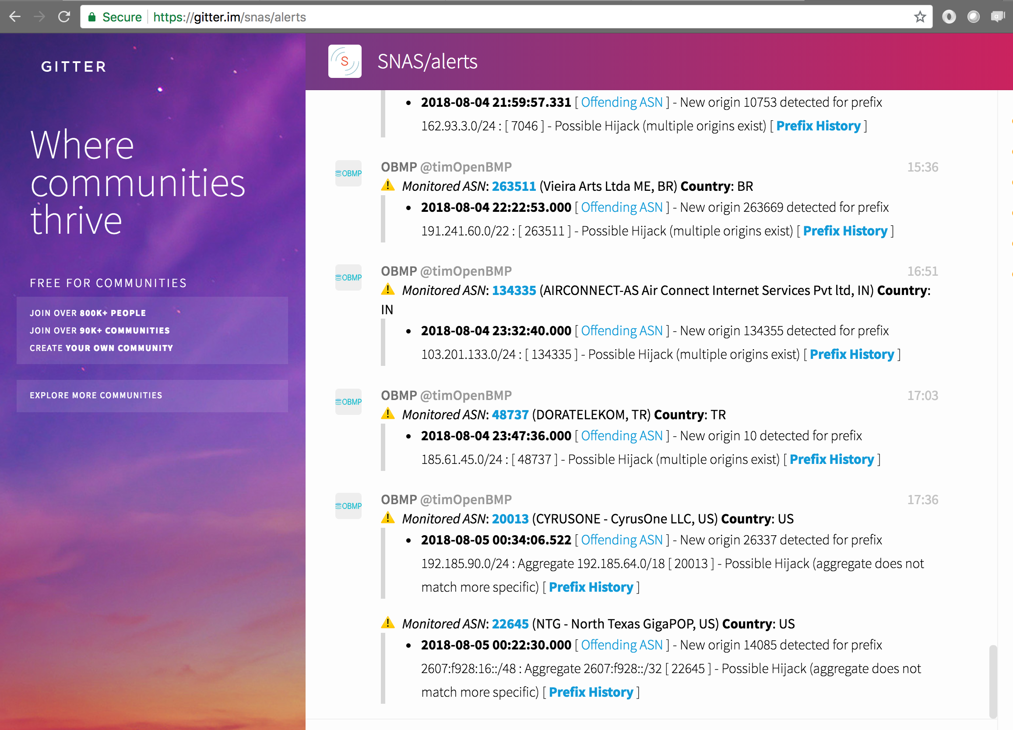Open the chat-bubble browser extension icon

[x=997, y=17]
